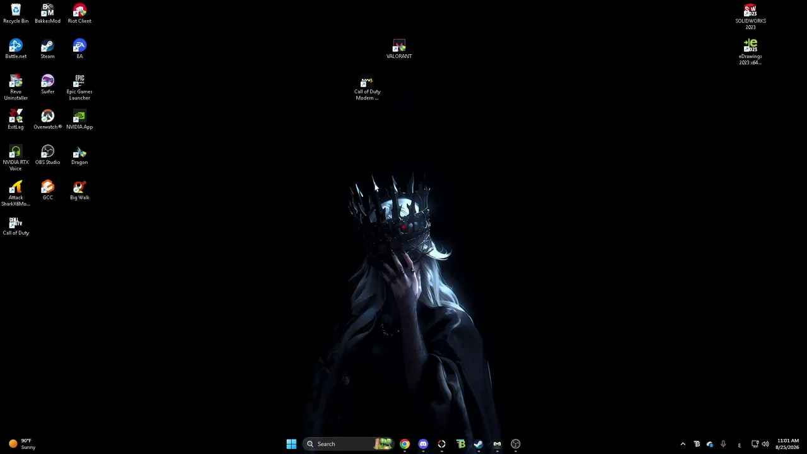Select the Epic Games Launcher icon
The height and width of the screenshot is (454, 807).
tap(79, 88)
